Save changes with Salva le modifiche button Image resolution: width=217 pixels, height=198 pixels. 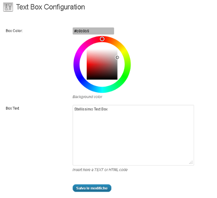92,188
